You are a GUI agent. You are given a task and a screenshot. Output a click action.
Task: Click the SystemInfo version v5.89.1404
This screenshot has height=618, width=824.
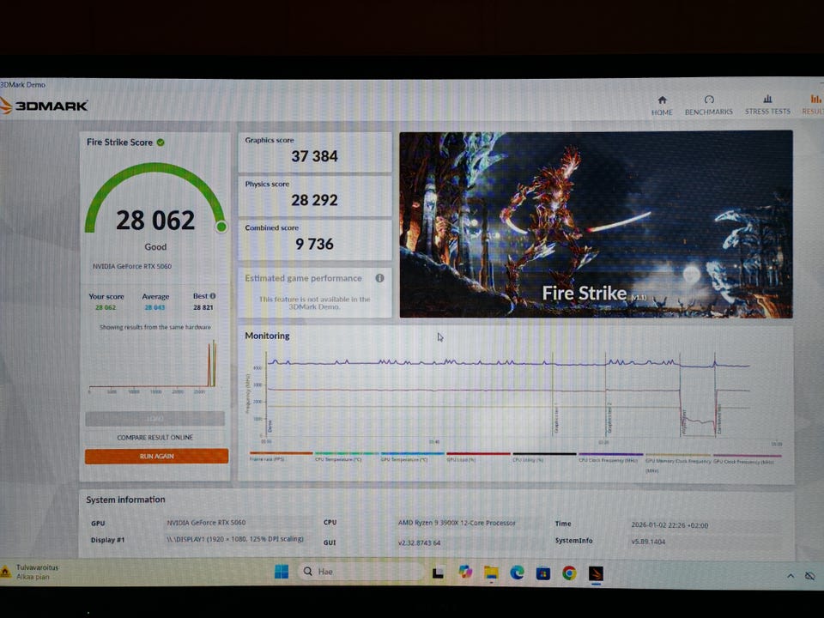648,542
